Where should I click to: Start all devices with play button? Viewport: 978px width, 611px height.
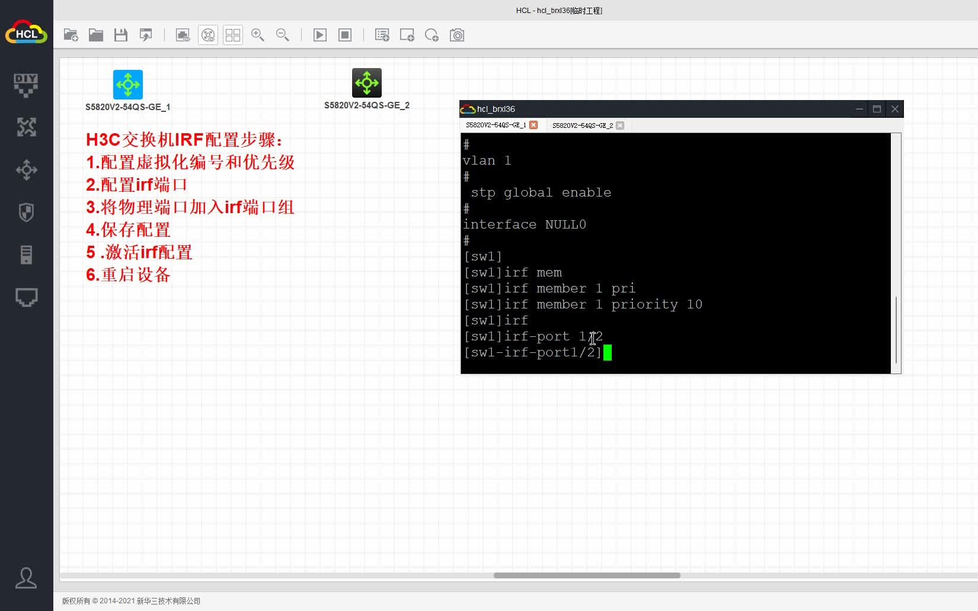320,35
